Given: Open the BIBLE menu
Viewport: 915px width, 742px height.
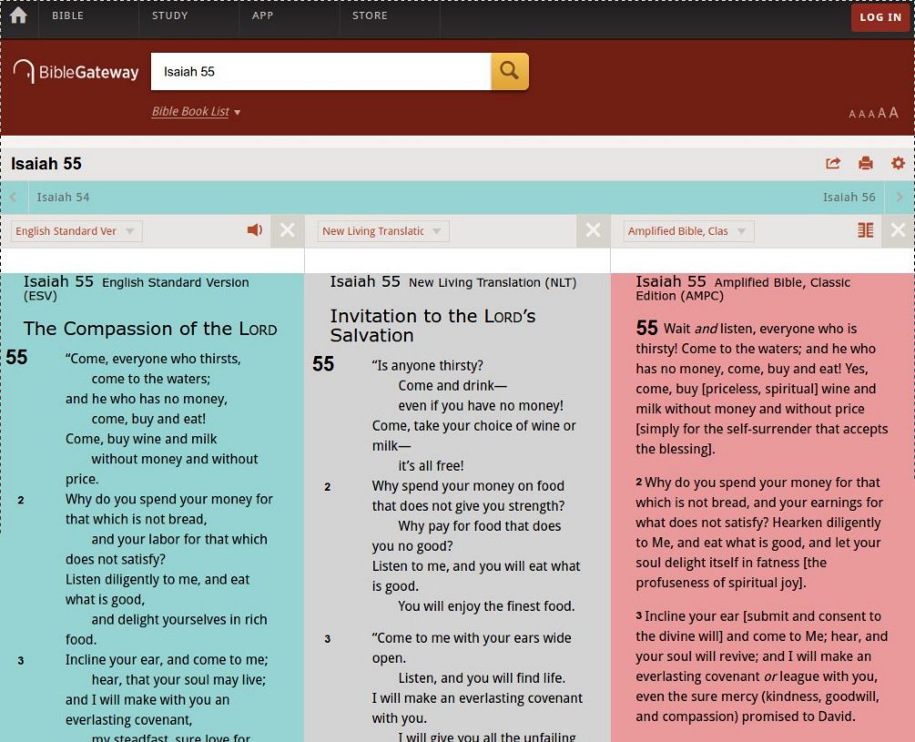Looking at the screenshot, I should point(67,15).
